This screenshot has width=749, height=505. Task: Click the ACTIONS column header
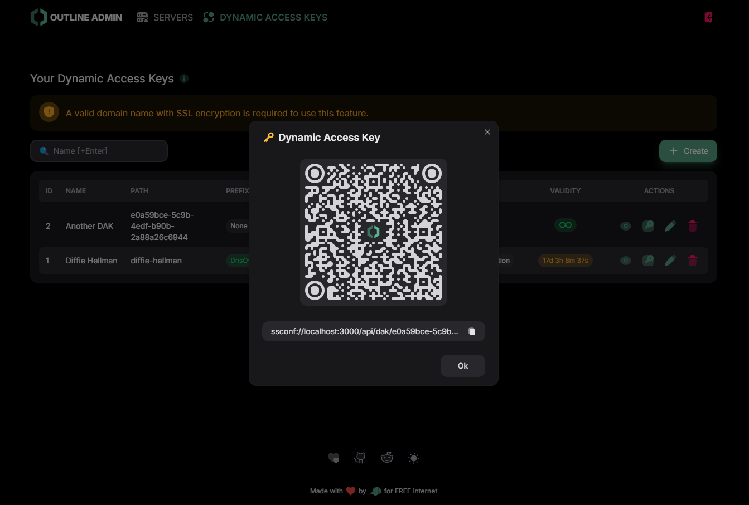(x=659, y=190)
